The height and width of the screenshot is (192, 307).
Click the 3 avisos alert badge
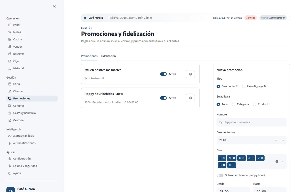[251, 18]
